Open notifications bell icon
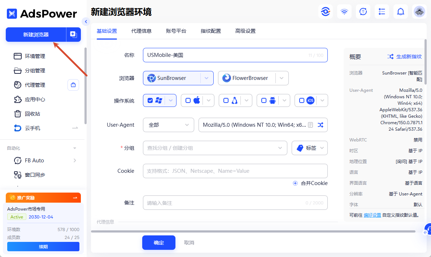Screen dimensions: 431x257 click(x=400, y=12)
